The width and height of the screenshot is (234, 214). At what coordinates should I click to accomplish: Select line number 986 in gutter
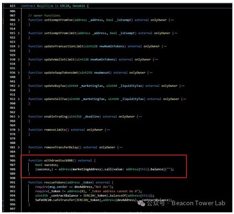click(x=12, y=161)
